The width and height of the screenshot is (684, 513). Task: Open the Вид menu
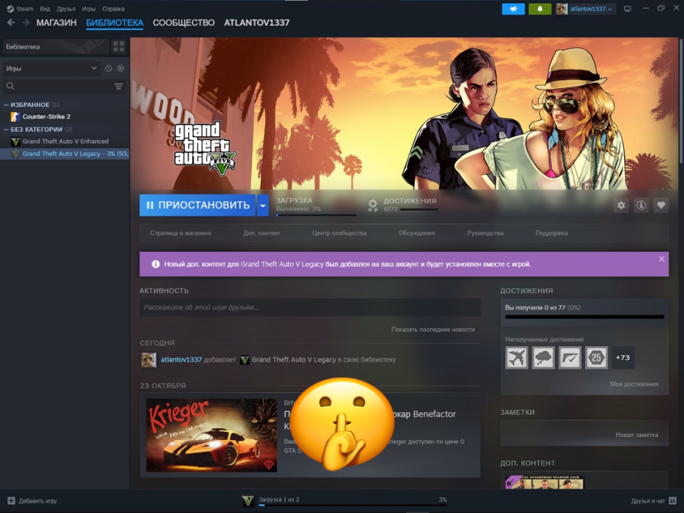point(45,9)
